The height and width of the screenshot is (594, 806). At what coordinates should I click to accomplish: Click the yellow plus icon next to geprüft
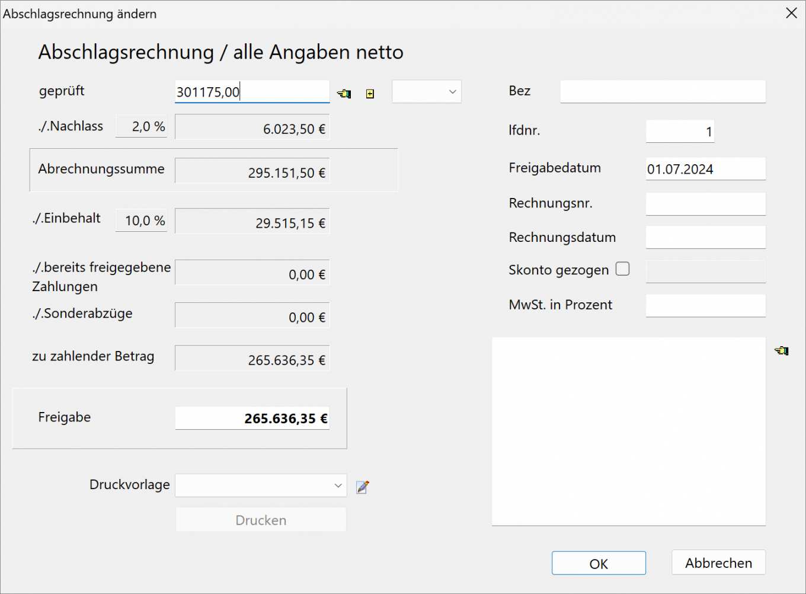point(370,94)
